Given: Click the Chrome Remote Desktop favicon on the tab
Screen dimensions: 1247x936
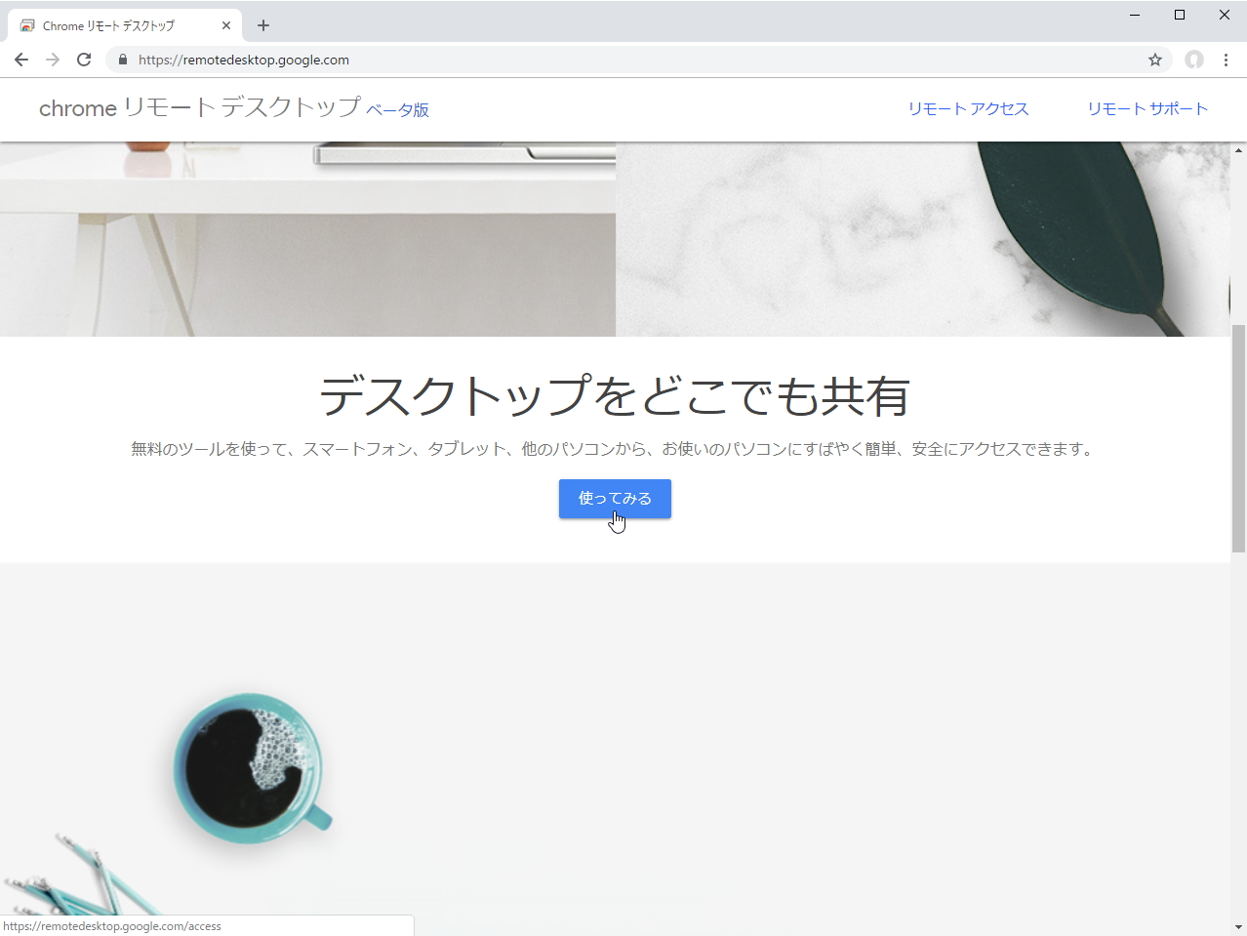Looking at the screenshot, I should [x=26, y=25].
